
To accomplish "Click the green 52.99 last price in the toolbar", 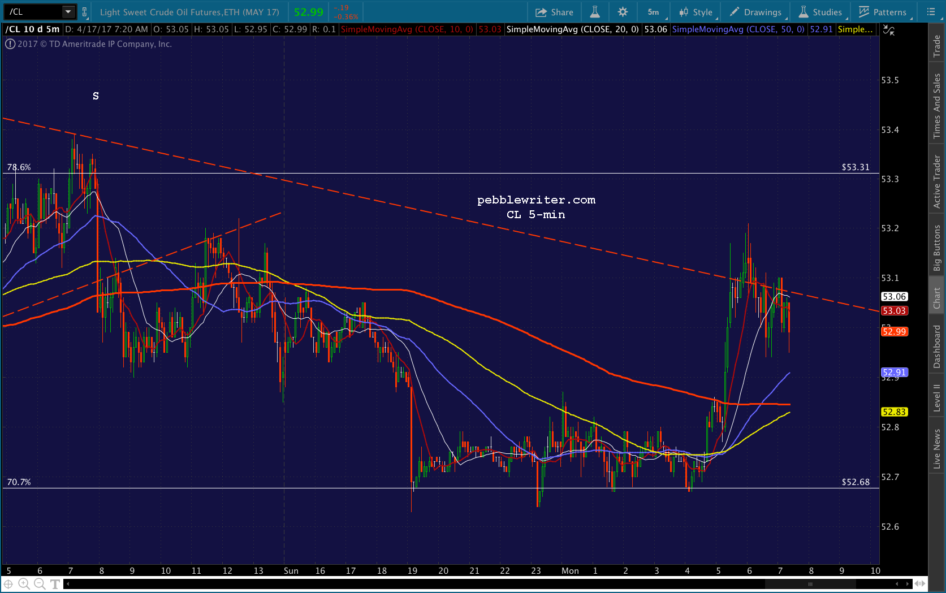I will coord(309,12).
